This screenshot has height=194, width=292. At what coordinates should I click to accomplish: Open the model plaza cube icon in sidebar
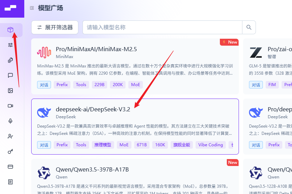(x=10, y=30)
